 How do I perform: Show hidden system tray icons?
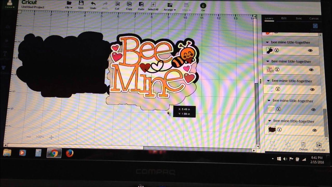pos(273,158)
